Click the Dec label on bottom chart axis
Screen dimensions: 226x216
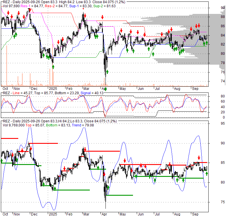point(34,214)
